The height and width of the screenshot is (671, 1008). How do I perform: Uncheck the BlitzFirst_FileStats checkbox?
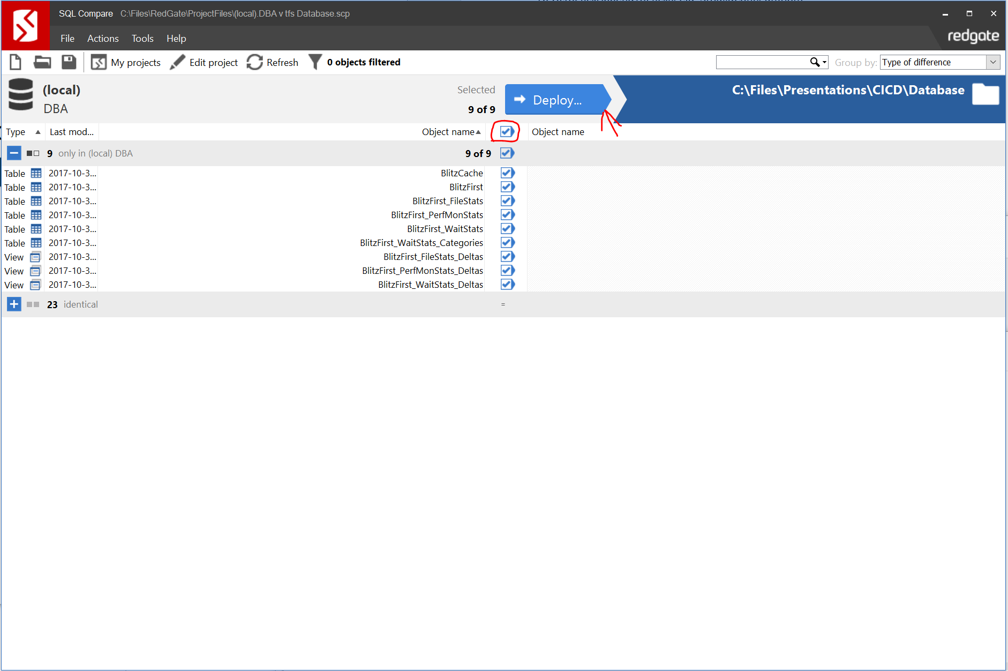point(507,201)
